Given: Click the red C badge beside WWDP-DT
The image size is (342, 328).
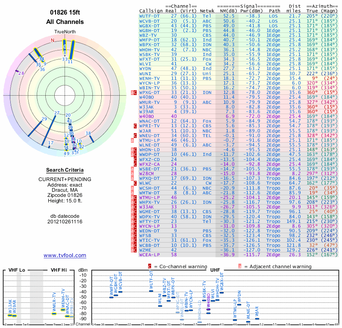Looking at the screenshot, I should (135, 155).
